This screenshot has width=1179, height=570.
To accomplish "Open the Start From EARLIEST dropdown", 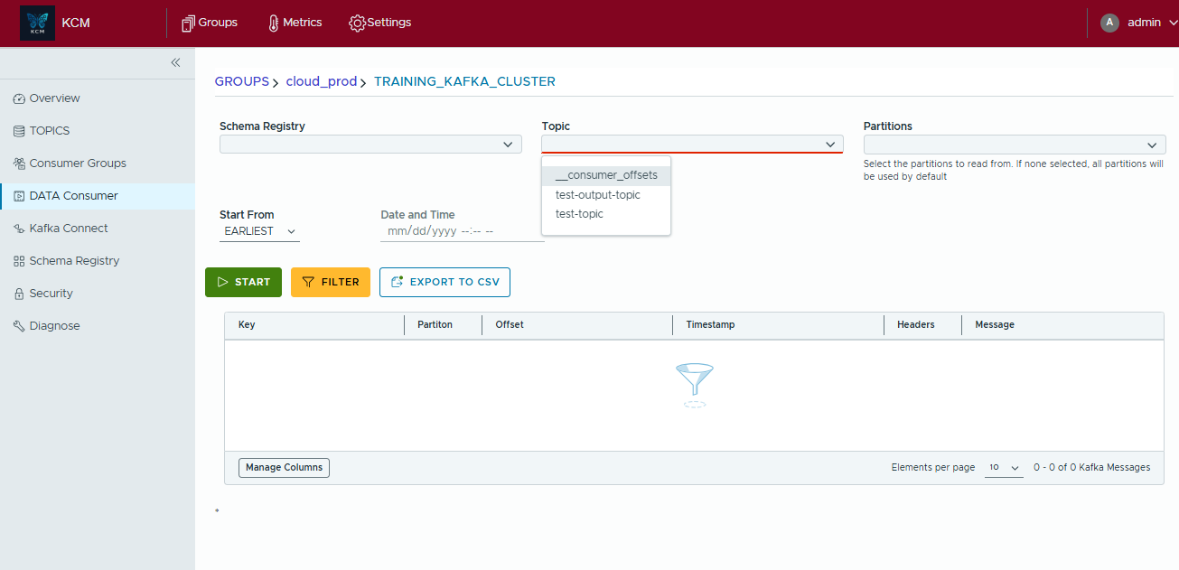I will (259, 231).
